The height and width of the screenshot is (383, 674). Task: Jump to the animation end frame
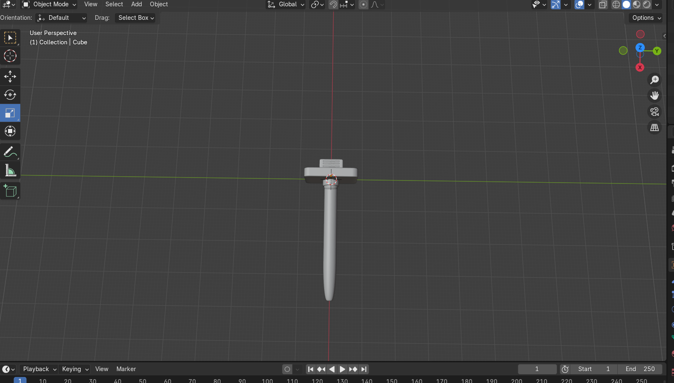click(x=364, y=369)
